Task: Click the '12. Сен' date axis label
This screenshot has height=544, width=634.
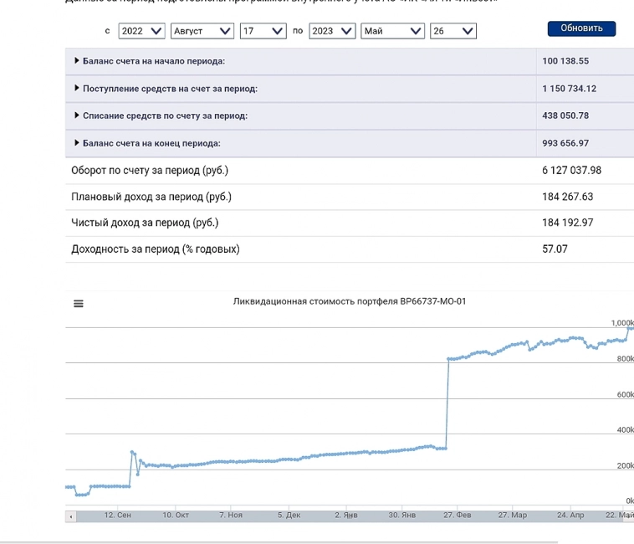Action: 117,516
